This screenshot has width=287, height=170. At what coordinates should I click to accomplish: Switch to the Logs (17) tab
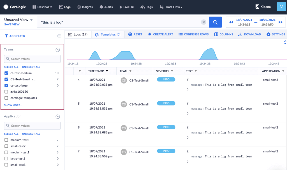78,34
